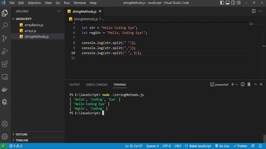Toggle Go Live server
The width and height of the screenshot is (266, 149).
(222, 146)
